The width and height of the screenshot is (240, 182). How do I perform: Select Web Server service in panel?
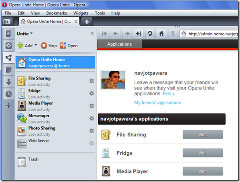coord(55,143)
